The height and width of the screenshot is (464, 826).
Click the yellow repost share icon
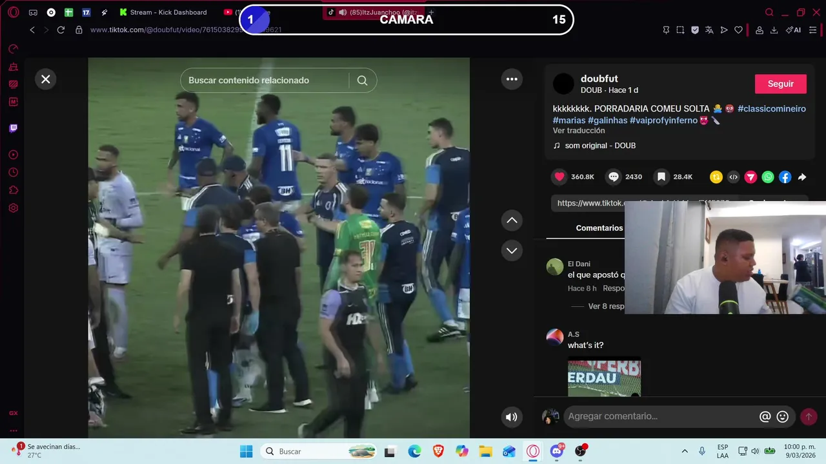click(x=716, y=177)
